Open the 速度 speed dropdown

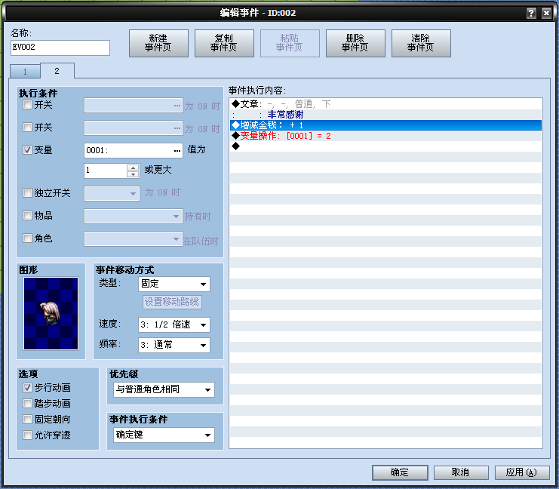pyautogui.click(x=174, y=324)
